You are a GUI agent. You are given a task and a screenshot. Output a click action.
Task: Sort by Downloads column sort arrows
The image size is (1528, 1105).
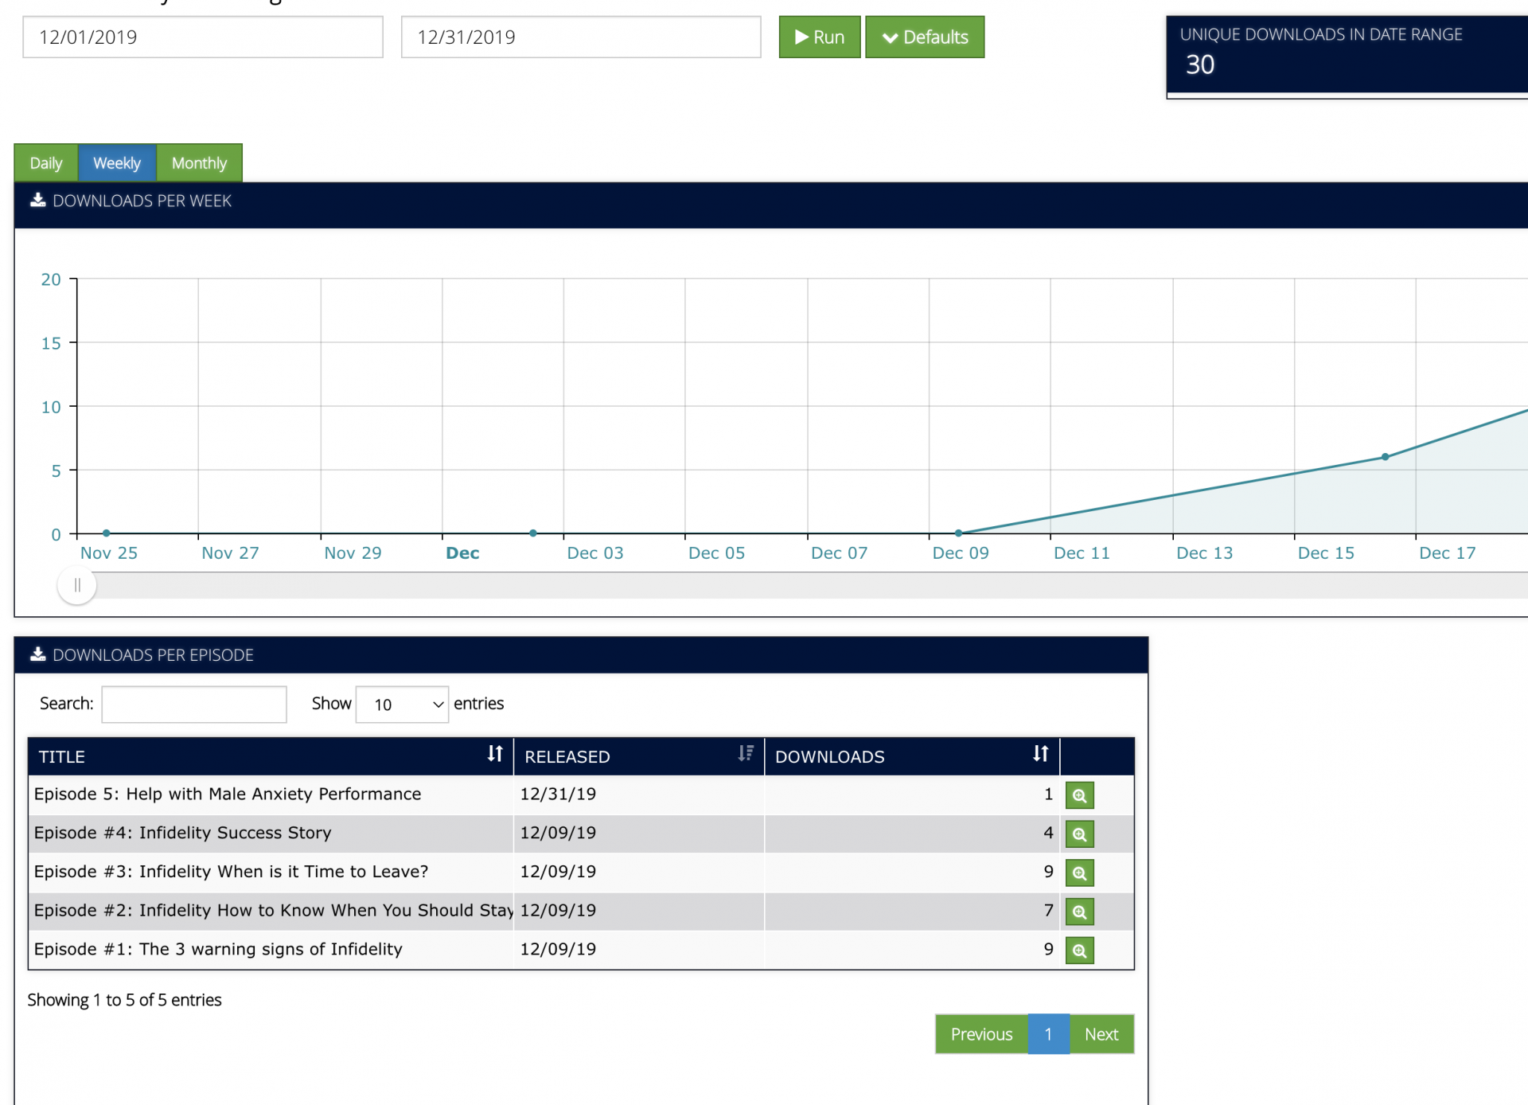click(1040, 754)
